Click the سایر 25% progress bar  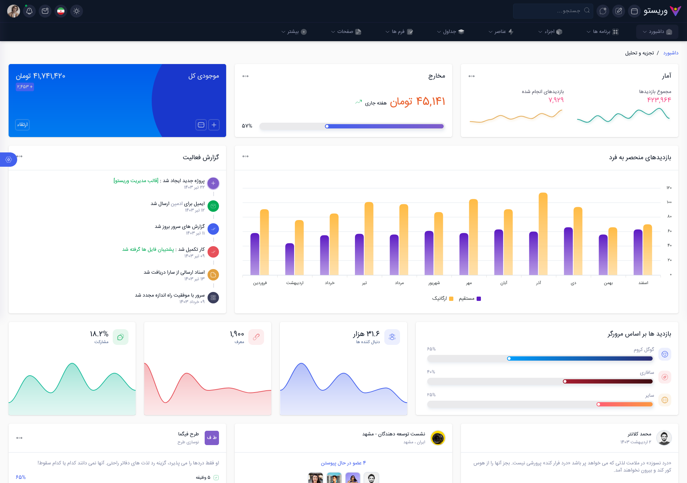540,404
